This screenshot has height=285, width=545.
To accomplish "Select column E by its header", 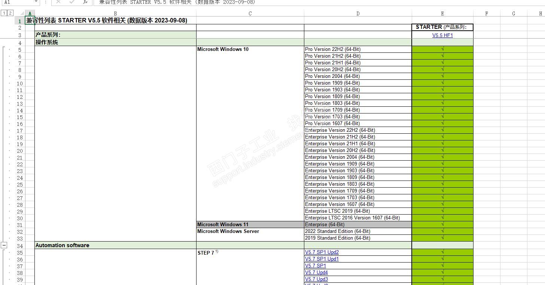I will [442, 13].
